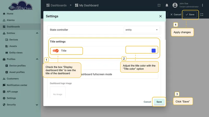The height and width of the screenshot is (117, 209).
Task: Click the Home icon in sidebar
Action: 4,14
